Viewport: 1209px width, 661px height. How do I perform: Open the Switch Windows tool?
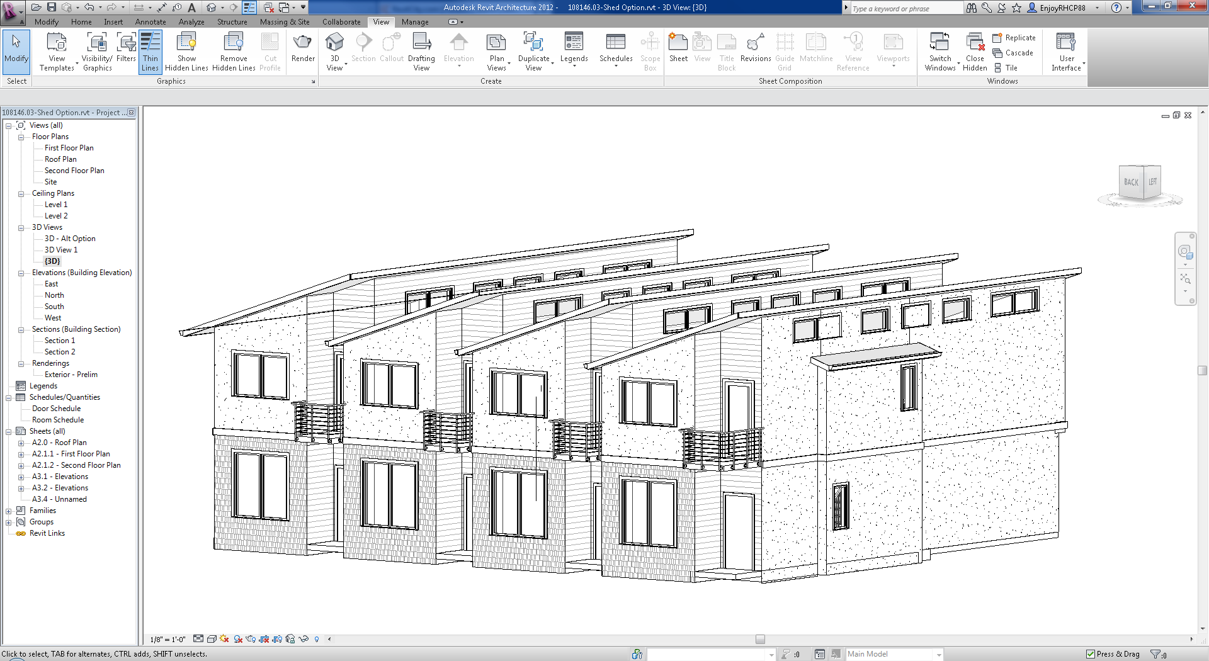[x=940, y=52]
